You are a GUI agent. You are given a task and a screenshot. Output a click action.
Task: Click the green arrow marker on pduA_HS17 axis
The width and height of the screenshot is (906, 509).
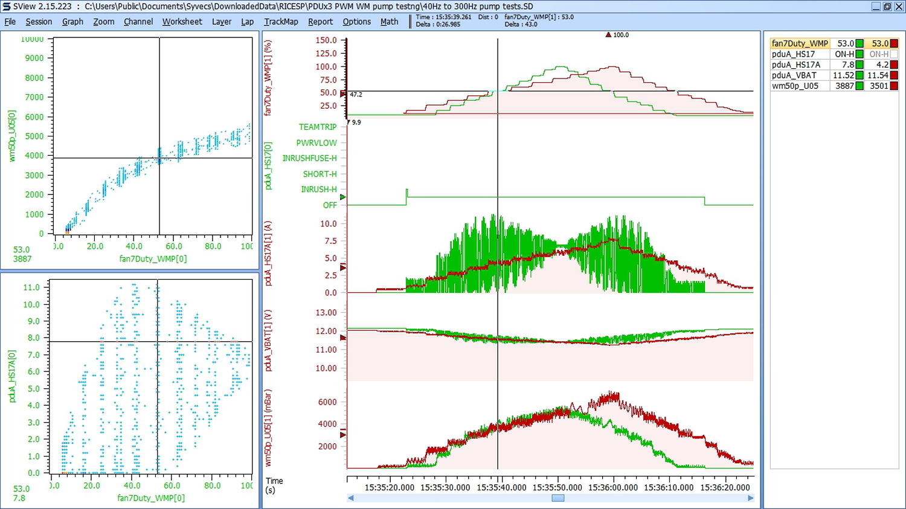(x=342, y=197)
